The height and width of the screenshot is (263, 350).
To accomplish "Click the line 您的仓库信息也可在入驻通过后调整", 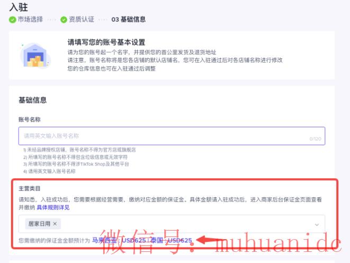I will pyautogui.click(x=112, y=68).
